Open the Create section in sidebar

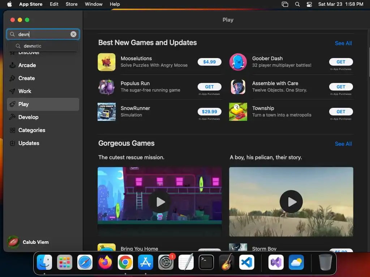pyautogui.click(x=43, y=78)
